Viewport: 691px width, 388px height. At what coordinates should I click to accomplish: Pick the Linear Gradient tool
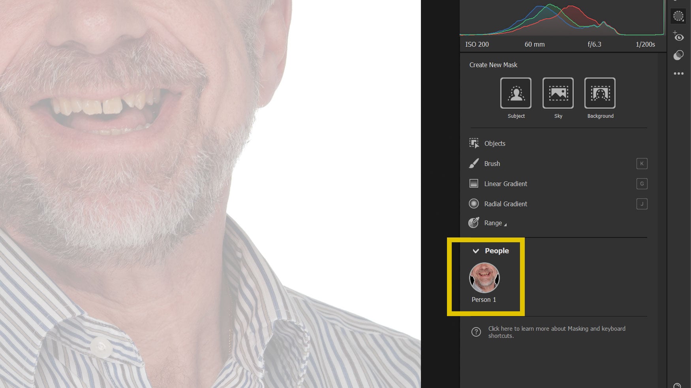point(505,184)
